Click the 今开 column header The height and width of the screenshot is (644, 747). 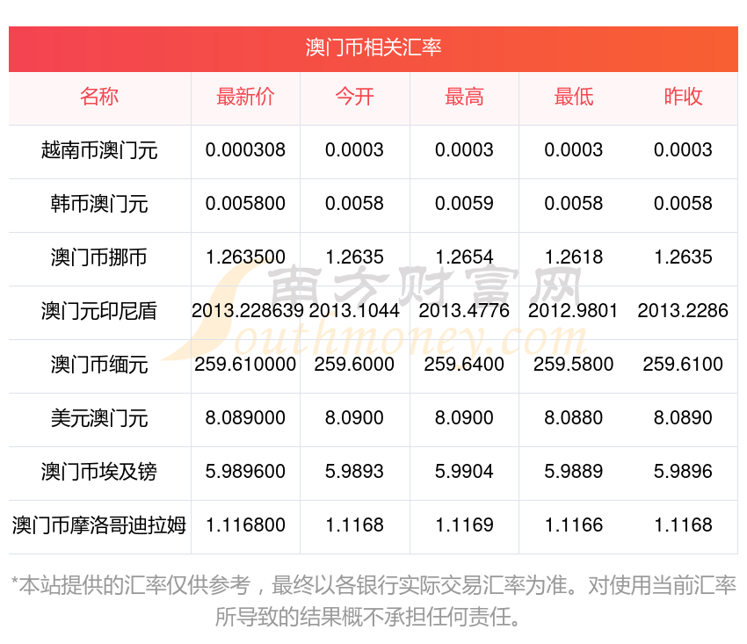point(354,97)
